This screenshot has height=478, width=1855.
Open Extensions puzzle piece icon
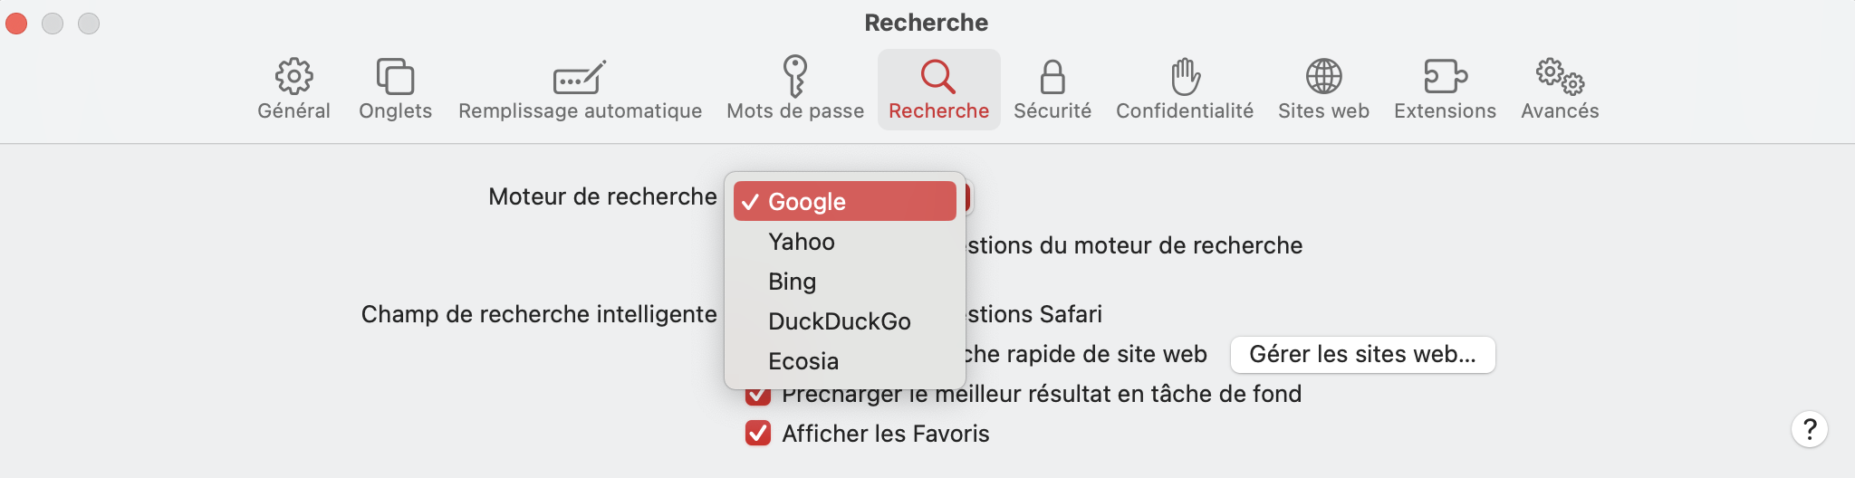click(x=1445, y=77)
